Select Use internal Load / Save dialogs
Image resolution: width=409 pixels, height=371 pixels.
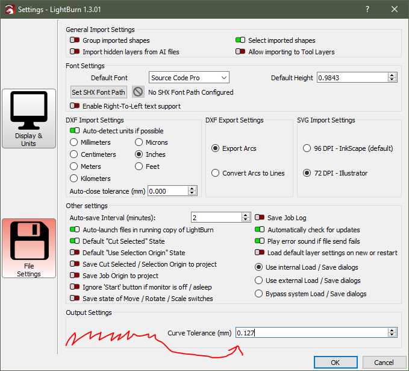click(x=258, y=267)
